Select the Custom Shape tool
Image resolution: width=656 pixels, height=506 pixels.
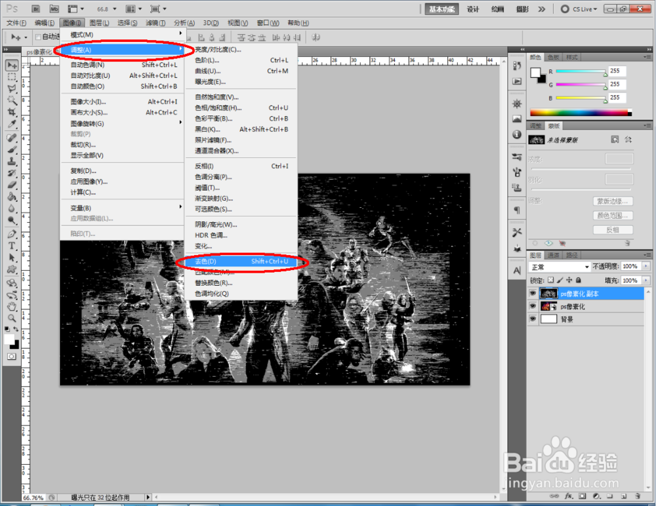point(12,269)
